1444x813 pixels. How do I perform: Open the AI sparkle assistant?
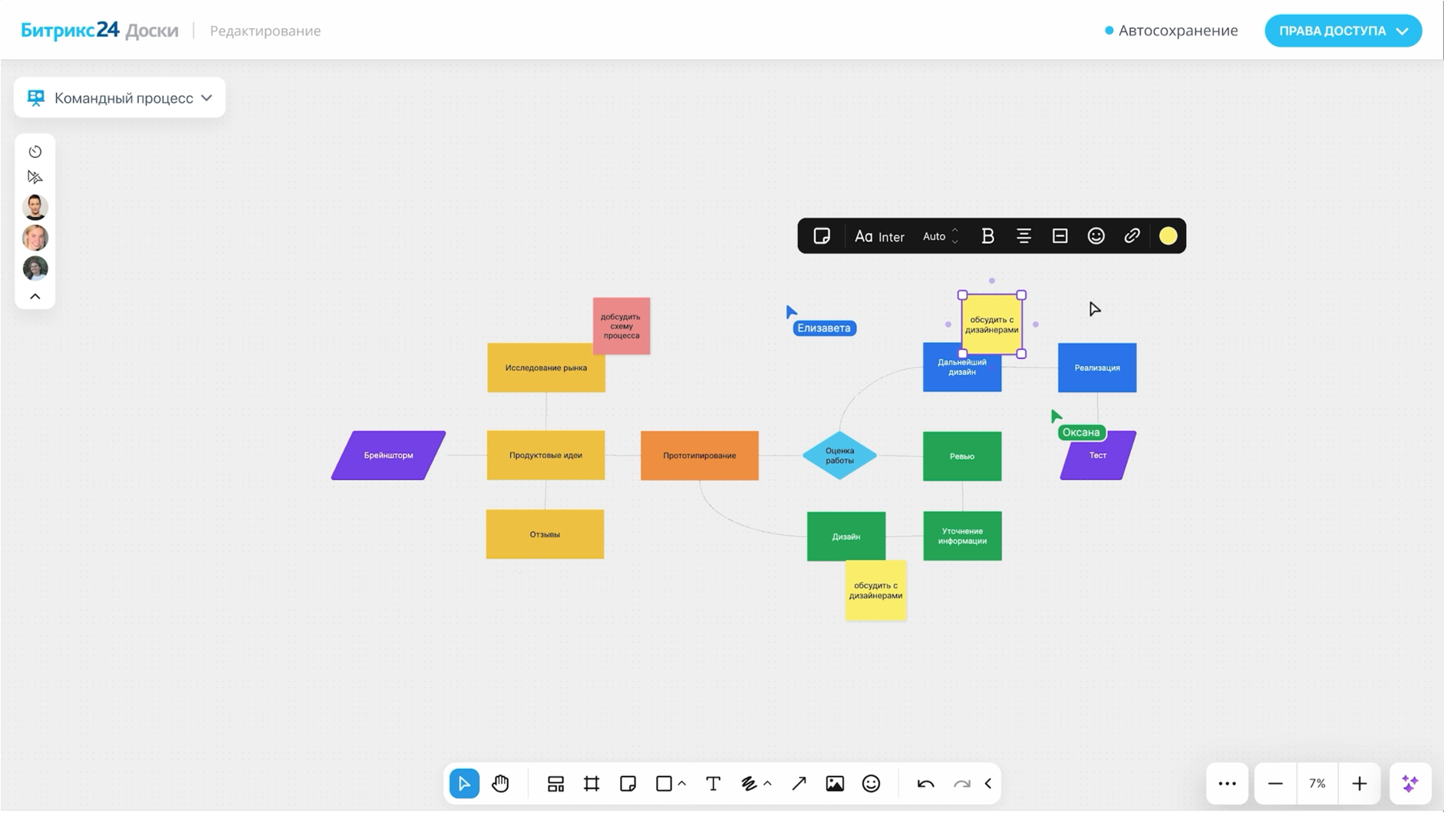[x=1409, y=783]
